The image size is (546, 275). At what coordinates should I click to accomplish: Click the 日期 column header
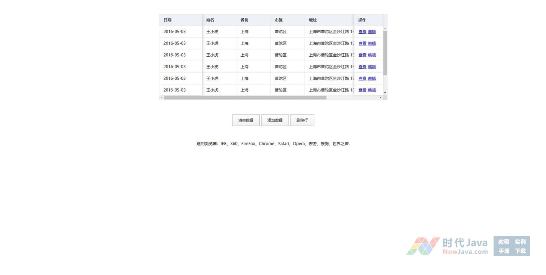pyautogui.click(x=167, y=20)
